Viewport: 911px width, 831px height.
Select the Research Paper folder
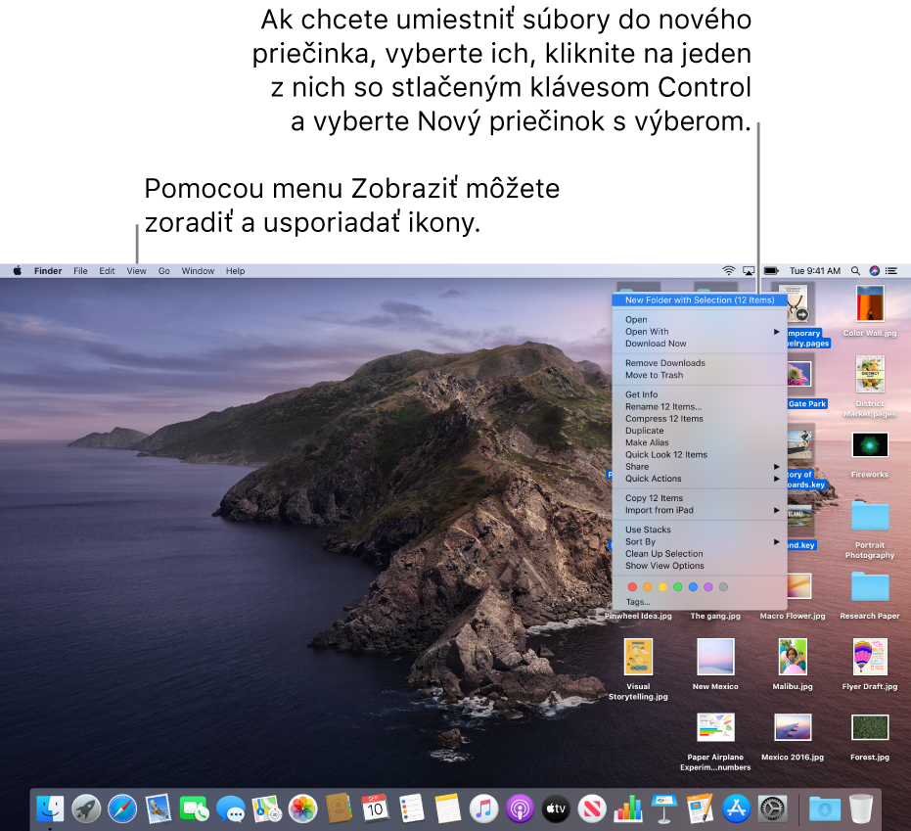[x=870, y=596]
